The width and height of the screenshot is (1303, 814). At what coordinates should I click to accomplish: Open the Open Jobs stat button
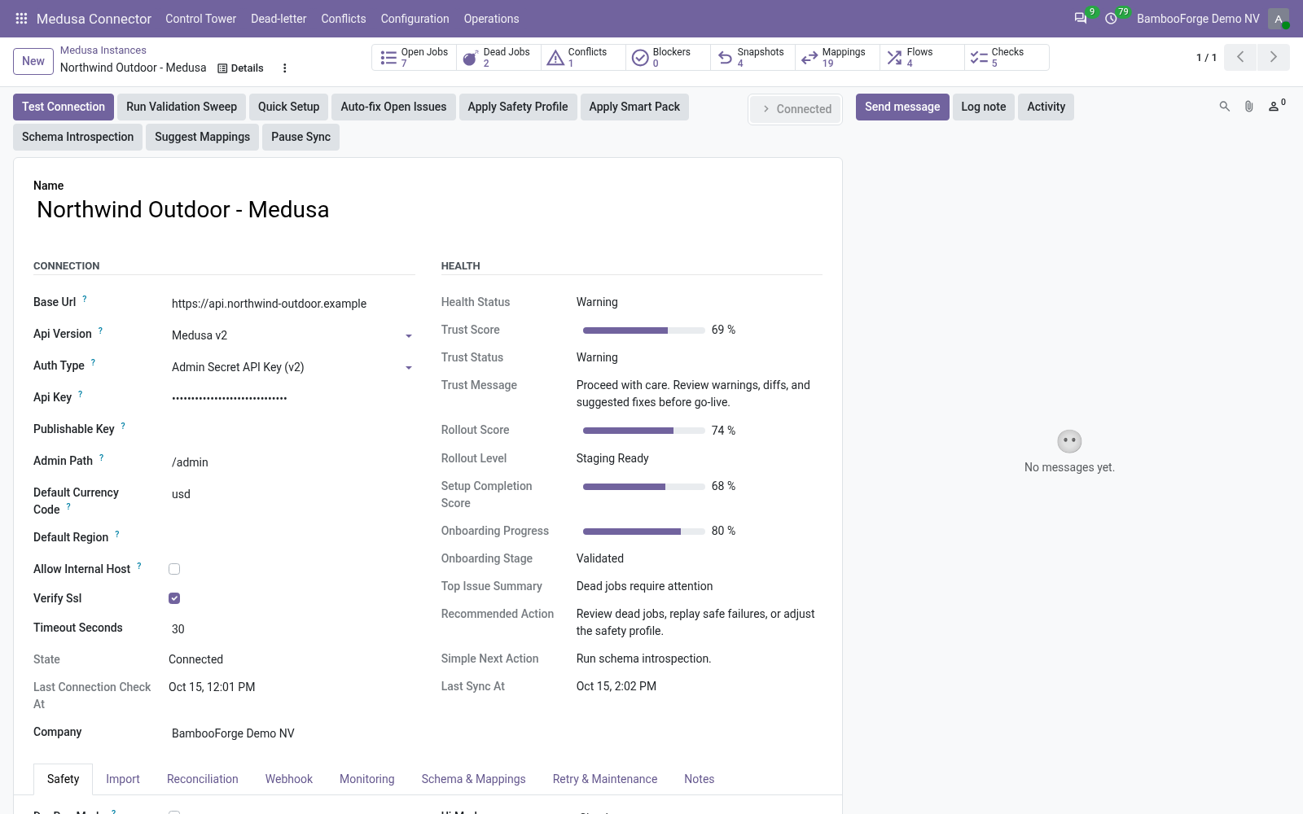click(415, 58)
